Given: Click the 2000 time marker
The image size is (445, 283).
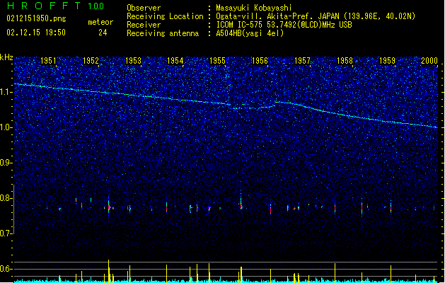Looking at the screenshot, I should pyautogui.click(x=429, y=61).
